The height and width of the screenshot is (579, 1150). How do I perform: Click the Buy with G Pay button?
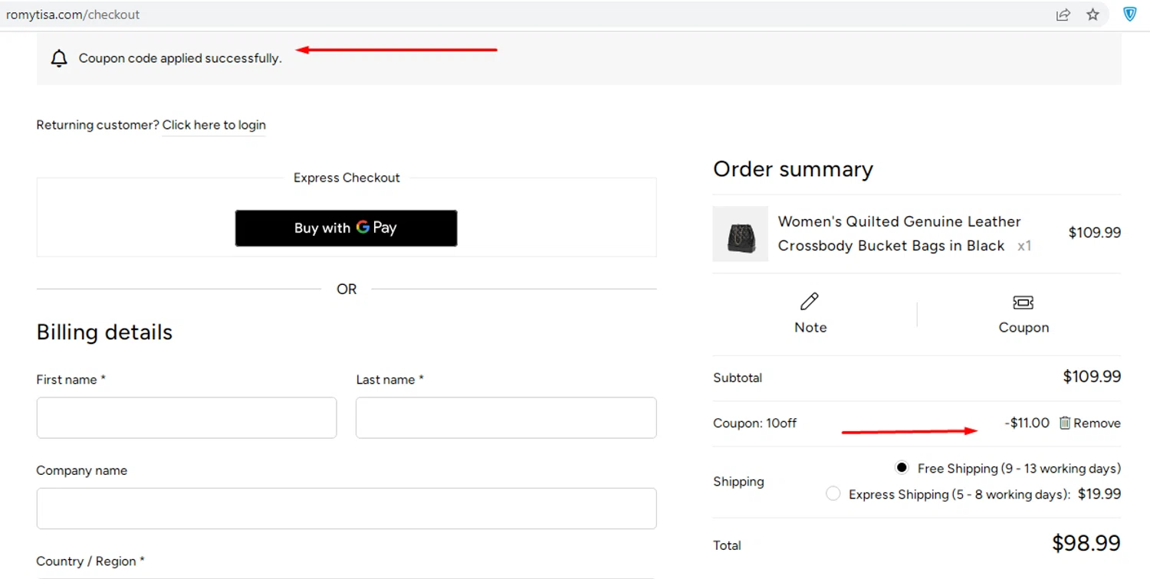tap(346, 228)
